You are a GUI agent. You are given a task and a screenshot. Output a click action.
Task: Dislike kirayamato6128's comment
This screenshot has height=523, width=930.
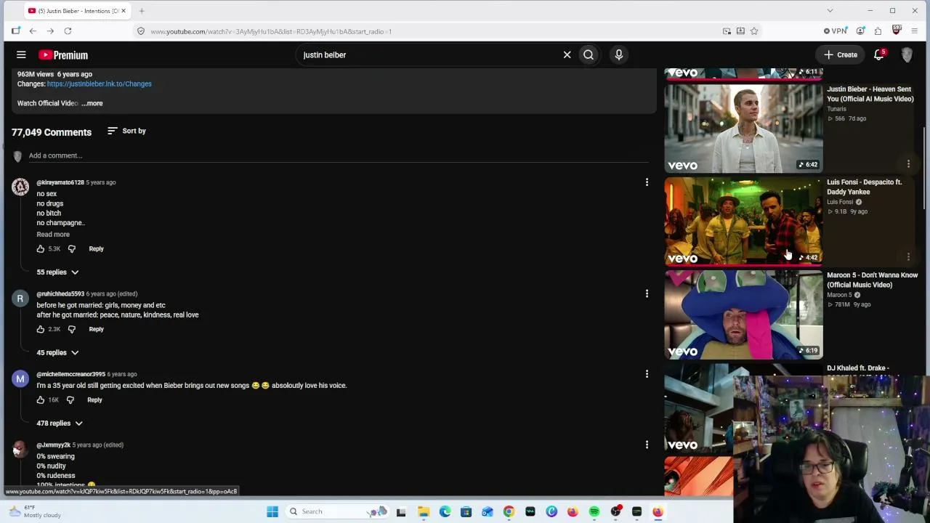(x=71, y=248)
